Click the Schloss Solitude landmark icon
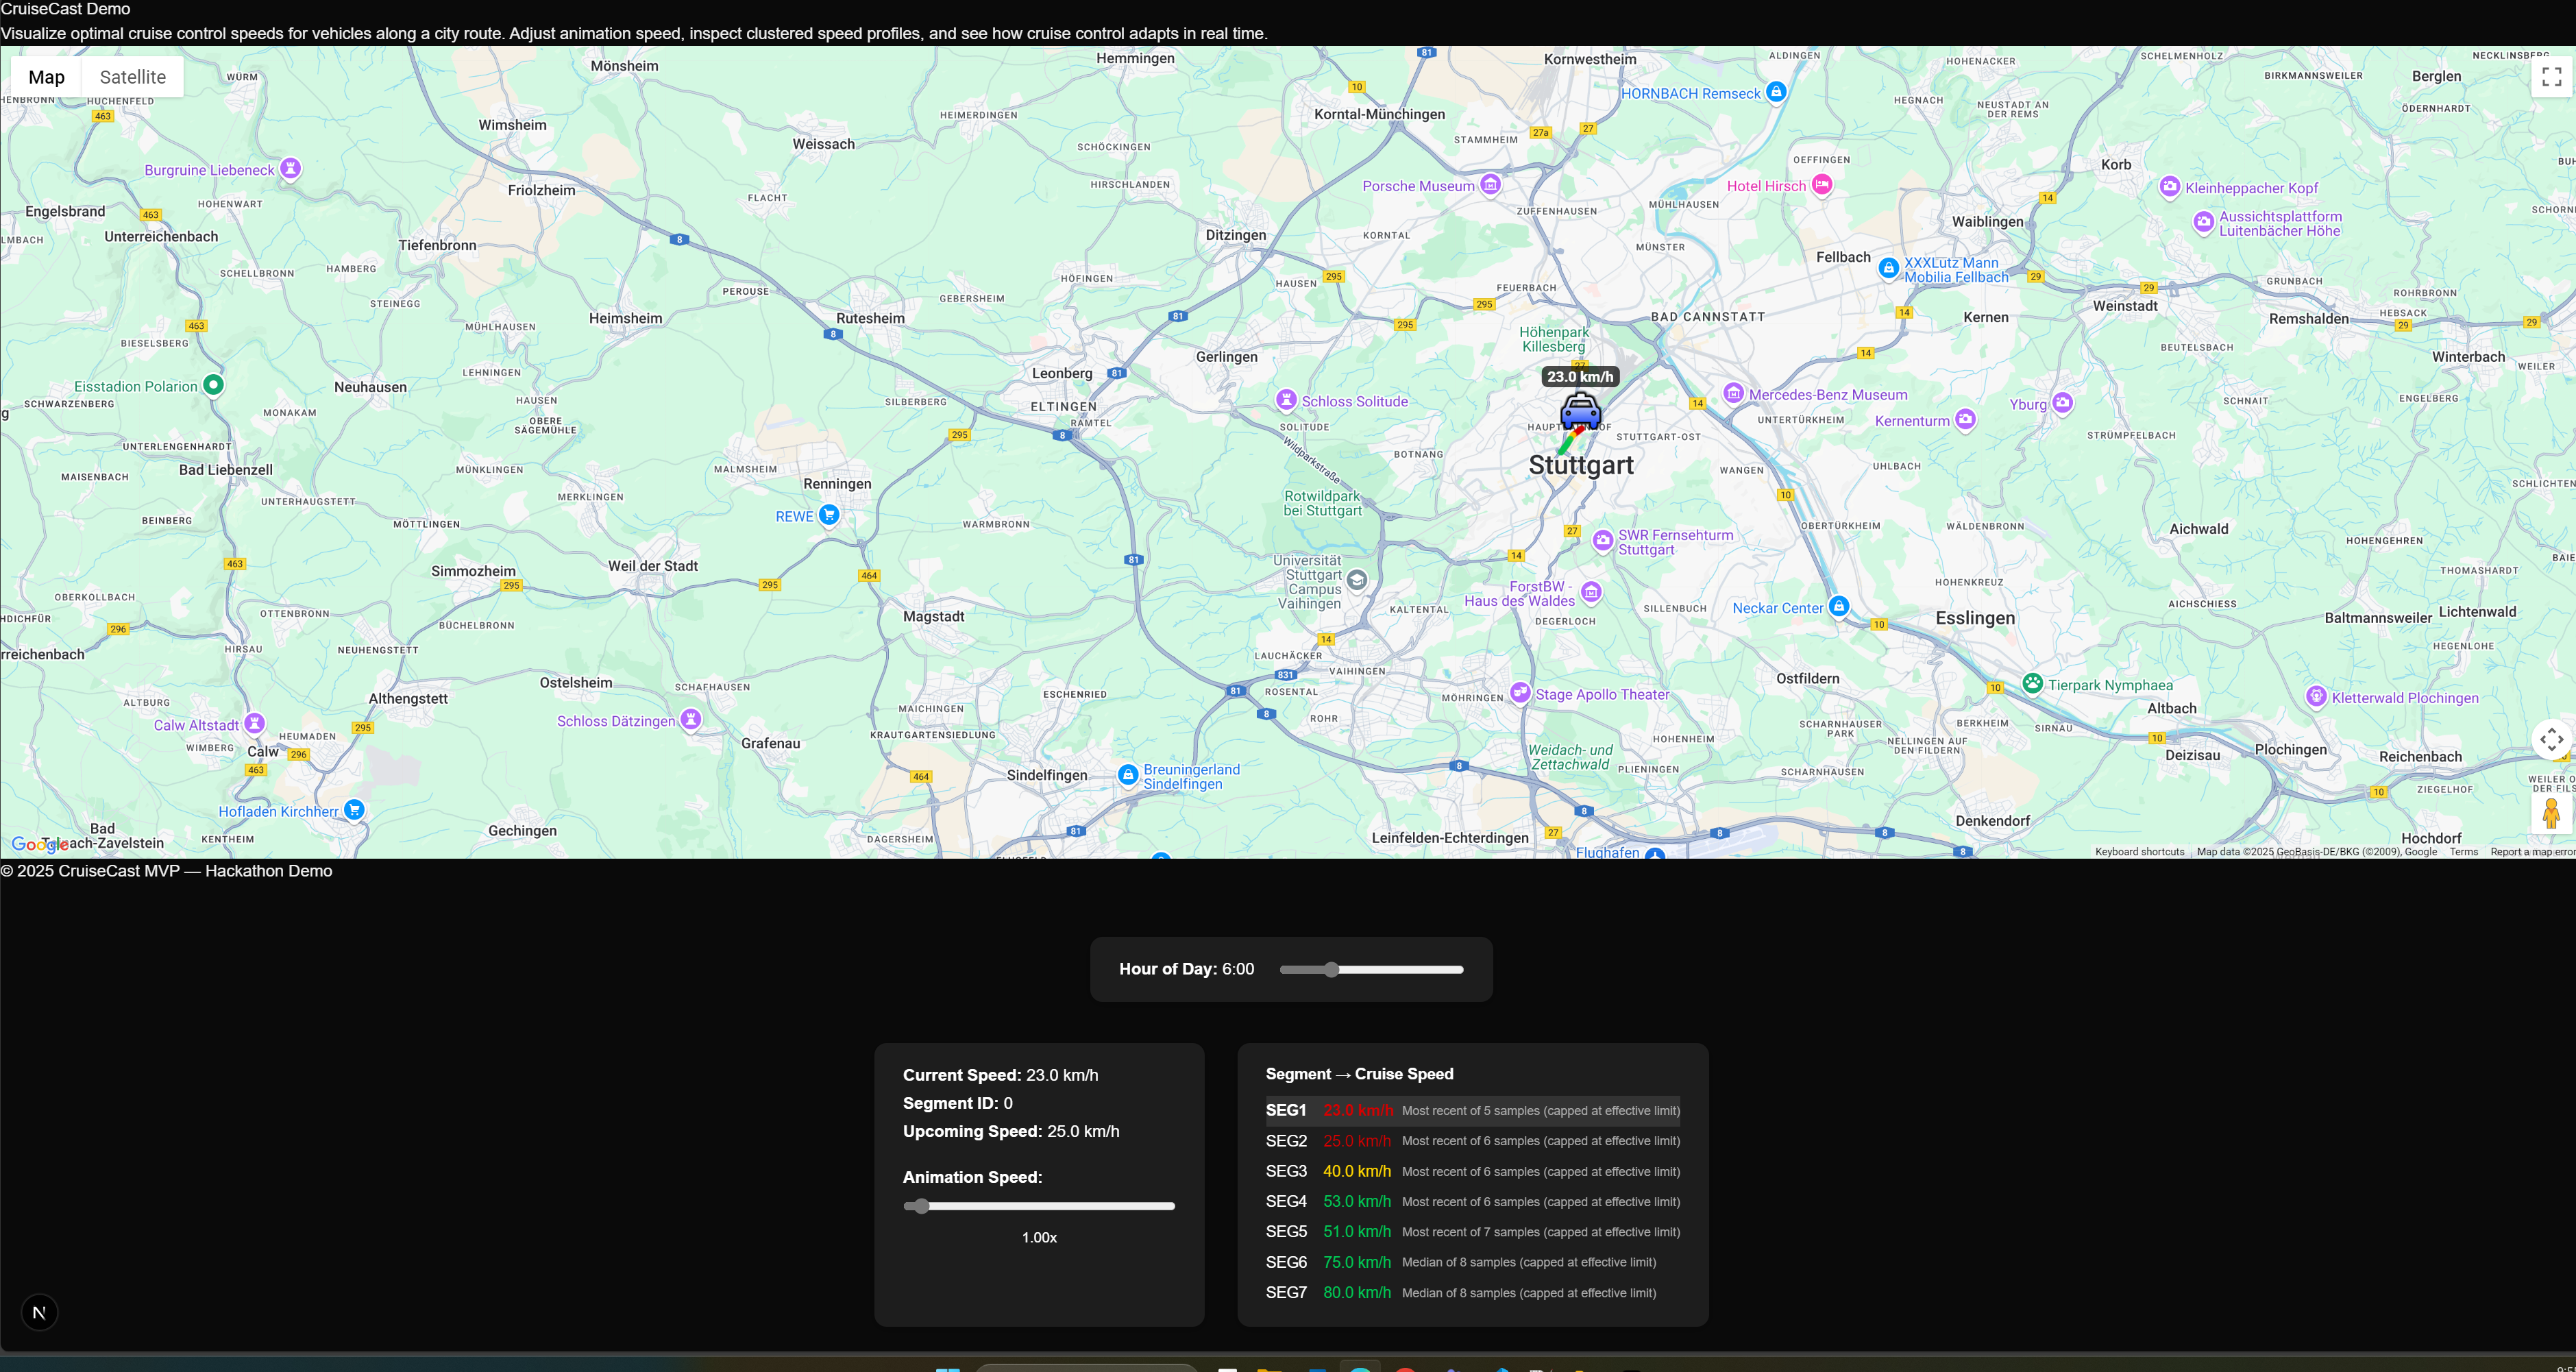This screenshot has width=2576, height=1372. tap(1286, 400)
